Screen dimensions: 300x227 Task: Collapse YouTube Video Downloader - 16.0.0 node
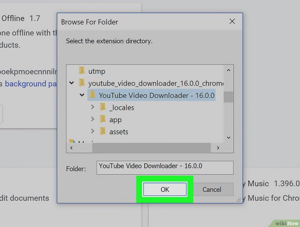tap(82, 95)
